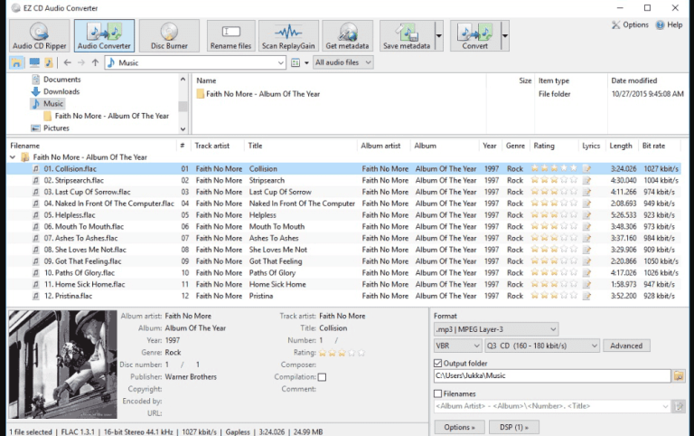This screenshot has width=694, height=436.
Task: Start conversion with the Convert icon
Action: 475,35
